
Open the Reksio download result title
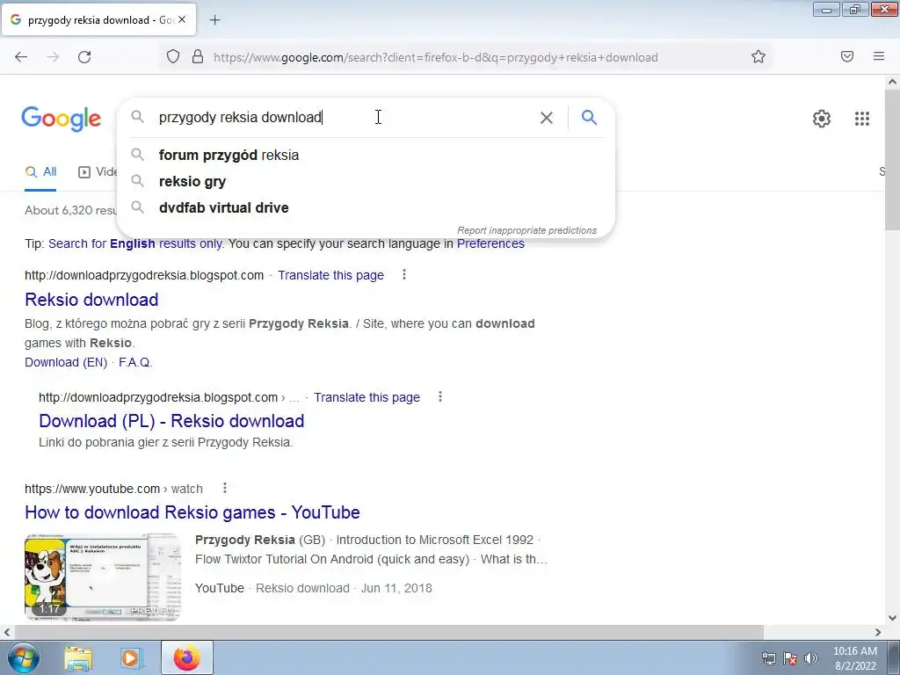tap(91, 300)
